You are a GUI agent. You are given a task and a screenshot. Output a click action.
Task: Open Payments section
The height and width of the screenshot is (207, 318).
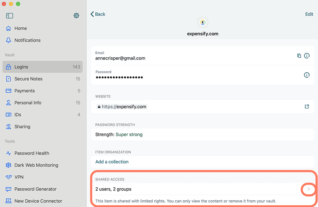click(43, 91)
